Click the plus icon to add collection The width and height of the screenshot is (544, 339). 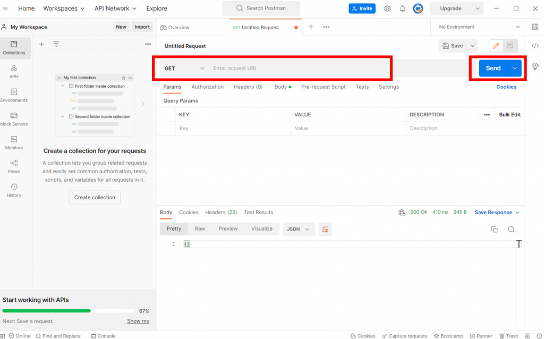click(x=41, y=44)
